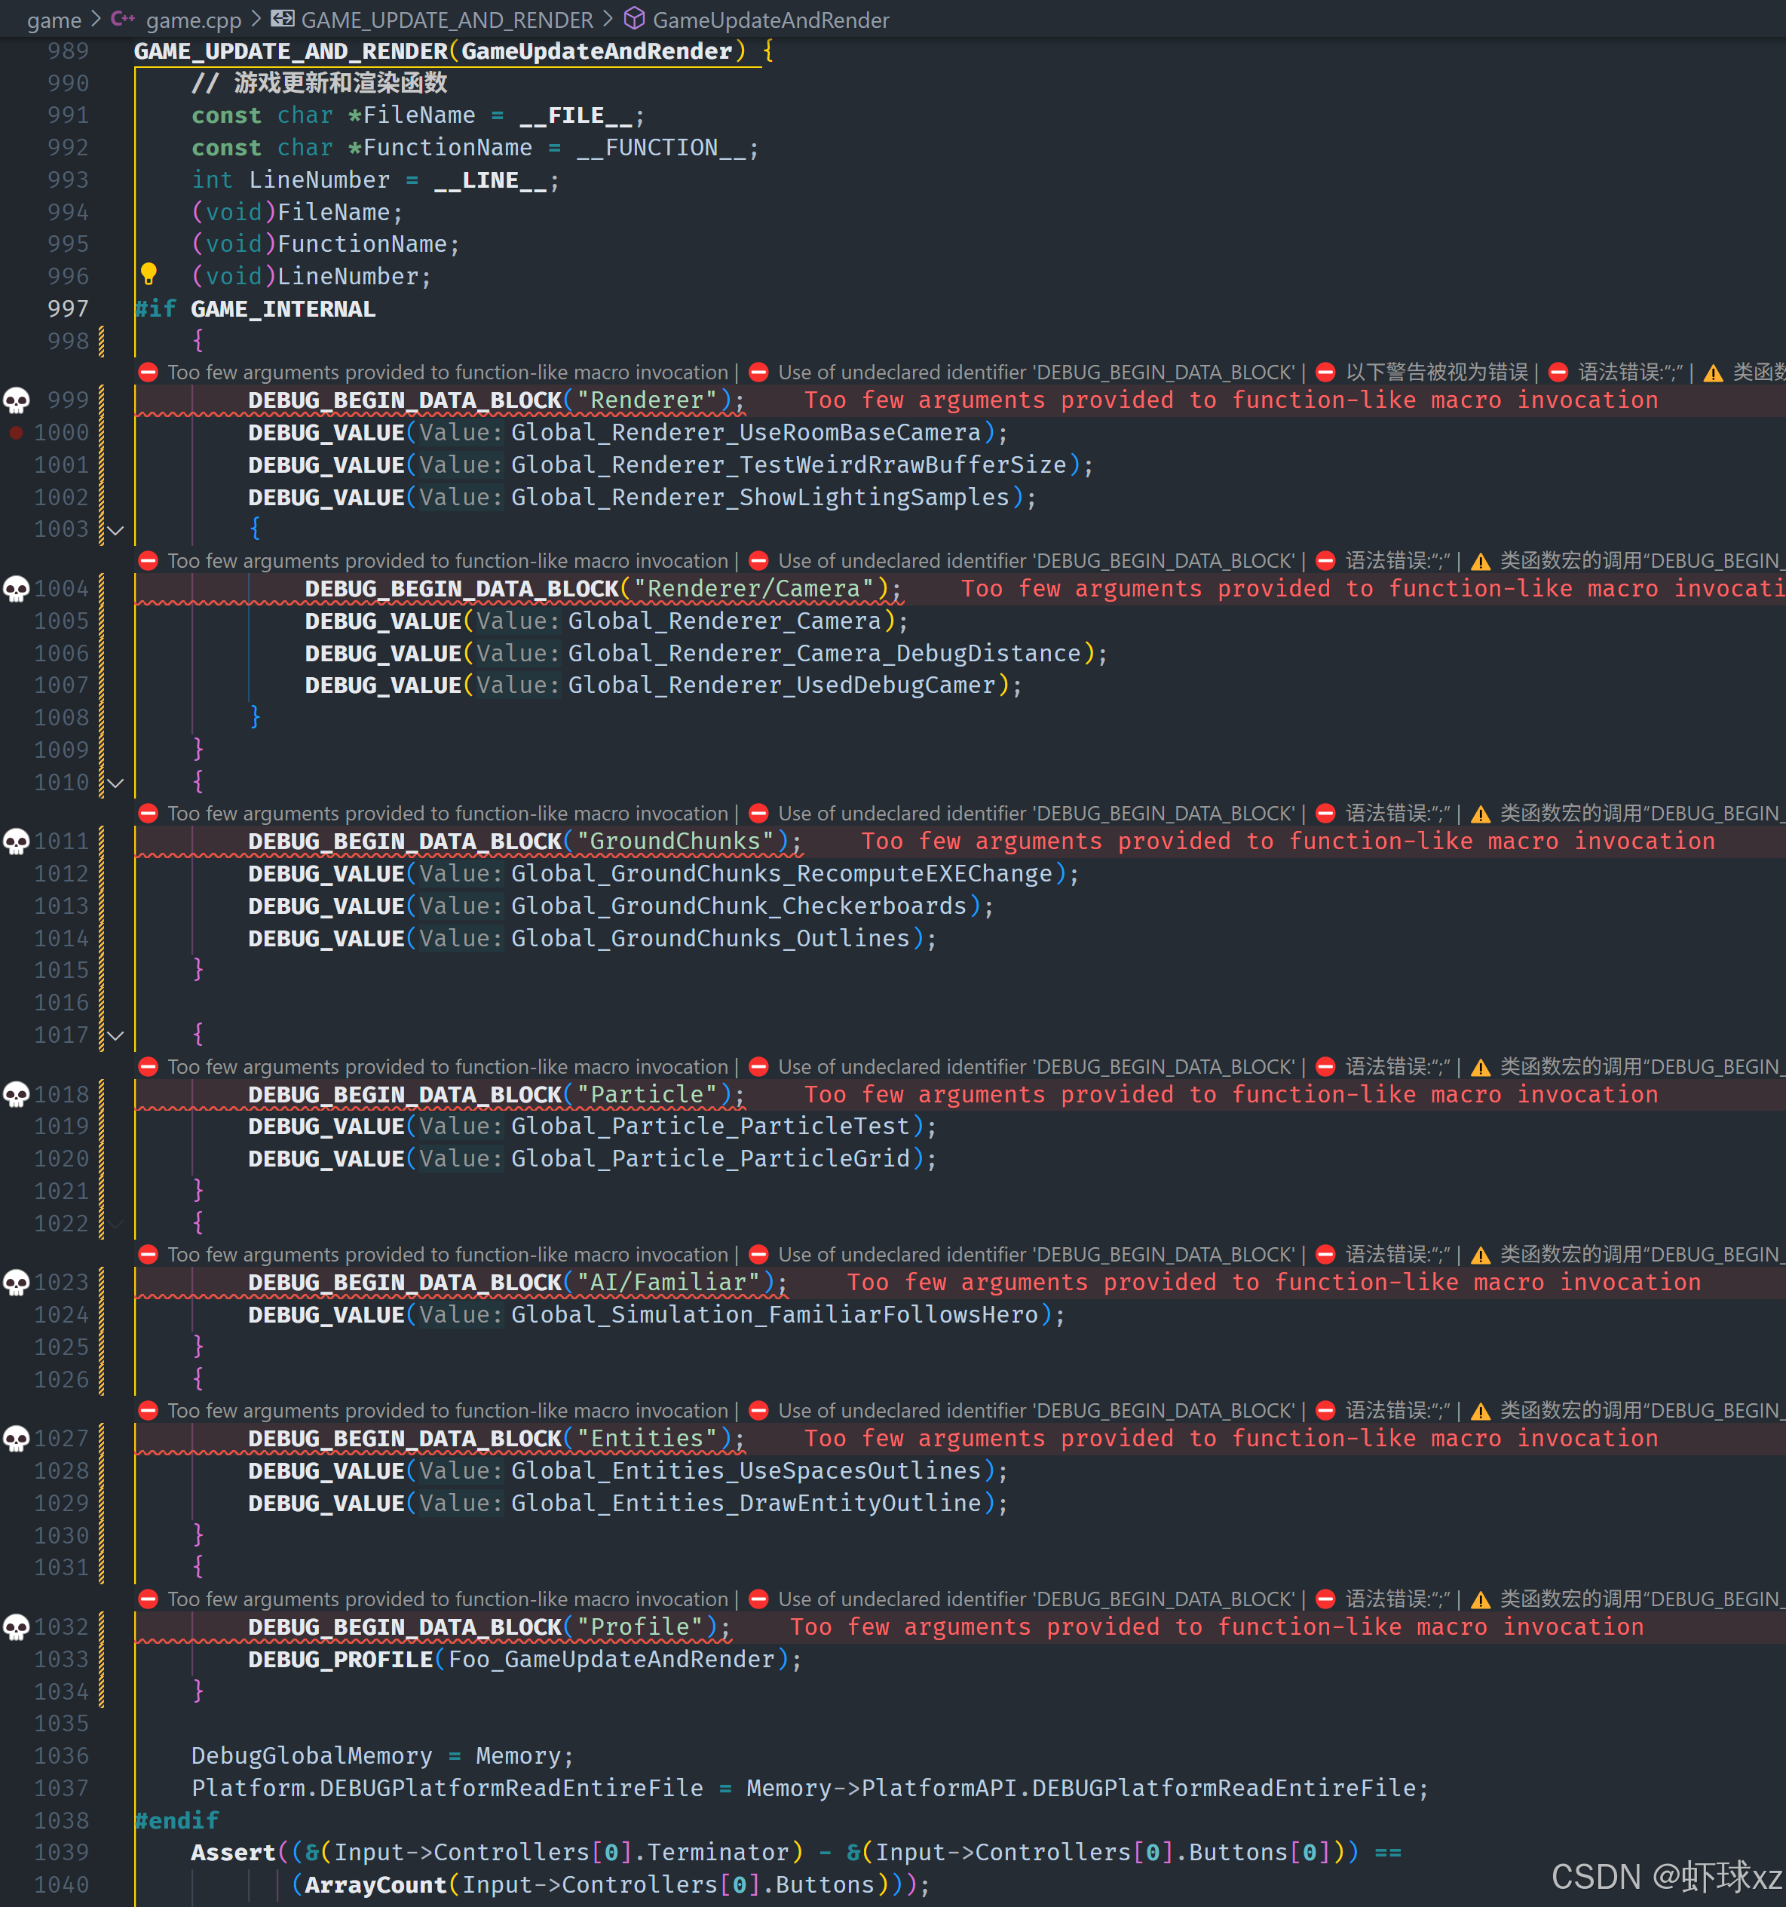Fold the brace block at line 1017

point(116,1035)
